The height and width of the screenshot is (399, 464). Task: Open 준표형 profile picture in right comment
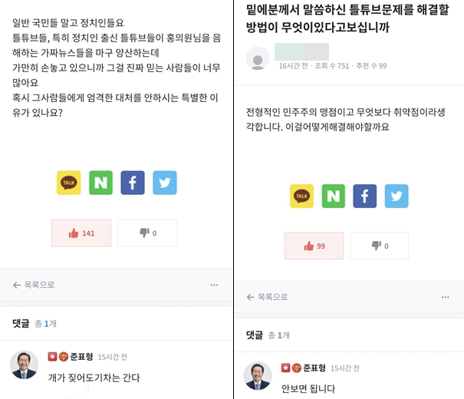coord(258,376)
